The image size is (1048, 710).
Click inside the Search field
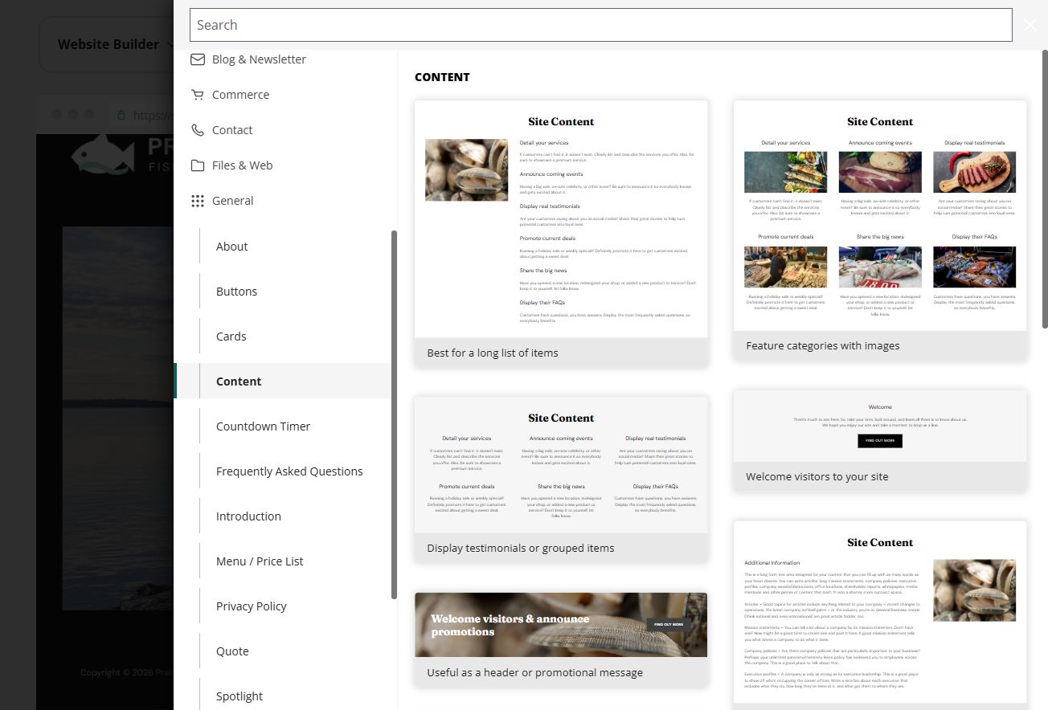[x=600, y=25]
